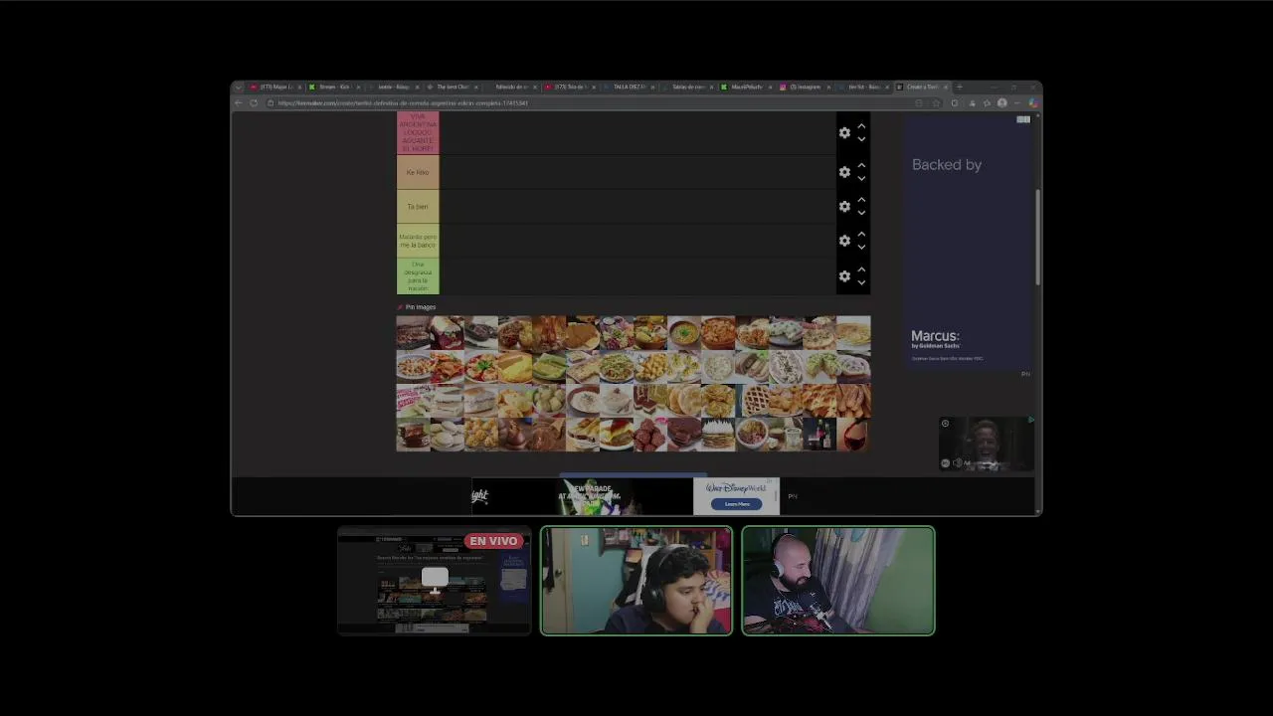Reload the page in browser

(255, 103)
